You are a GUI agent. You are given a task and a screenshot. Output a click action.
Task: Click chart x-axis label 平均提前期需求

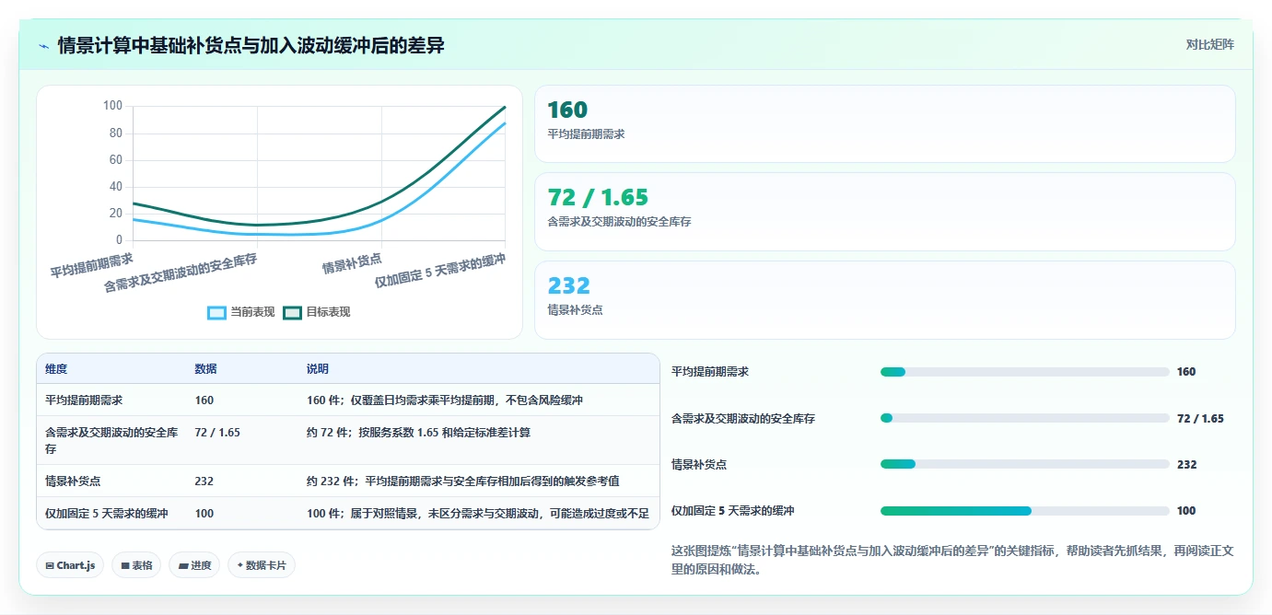[x=91, y=265]
